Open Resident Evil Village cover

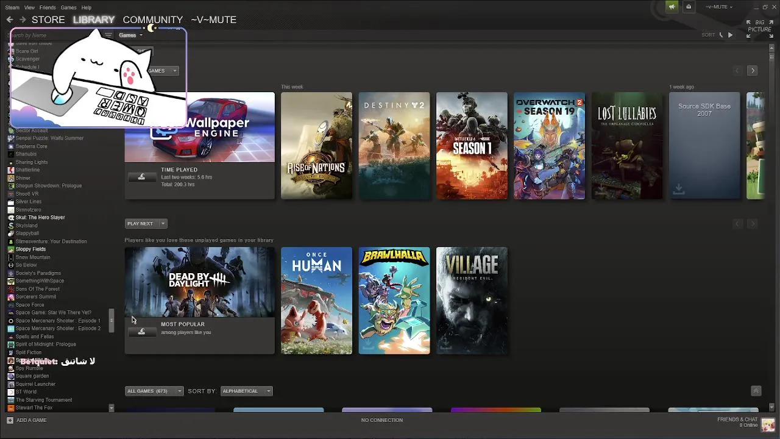pyautogui.click(x=472, y=301)
